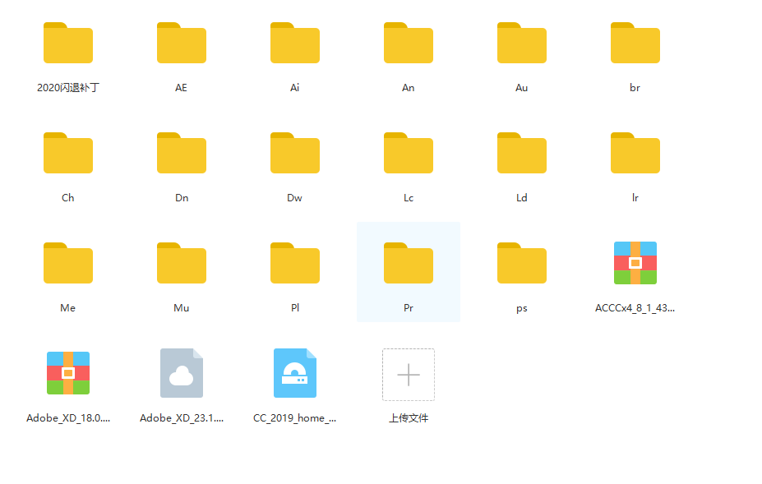Click the plus upload file box
The image size is (762, 484).
coord(409,375)
